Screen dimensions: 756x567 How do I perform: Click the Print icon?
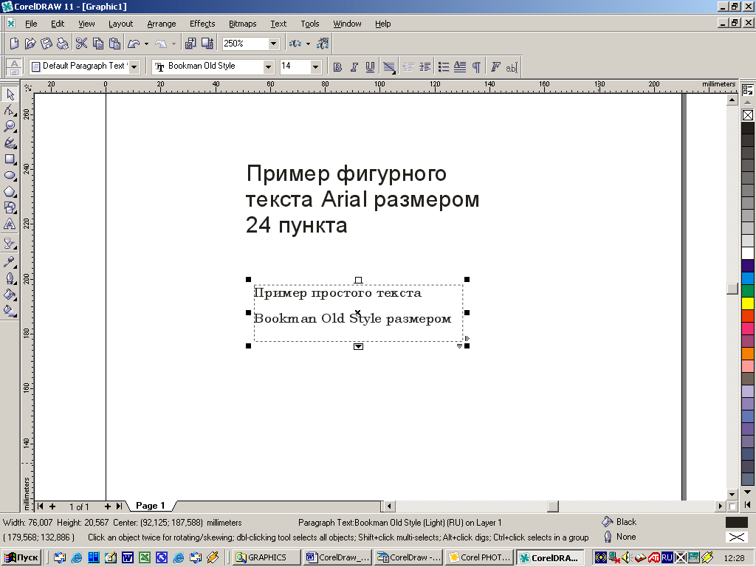63,44
